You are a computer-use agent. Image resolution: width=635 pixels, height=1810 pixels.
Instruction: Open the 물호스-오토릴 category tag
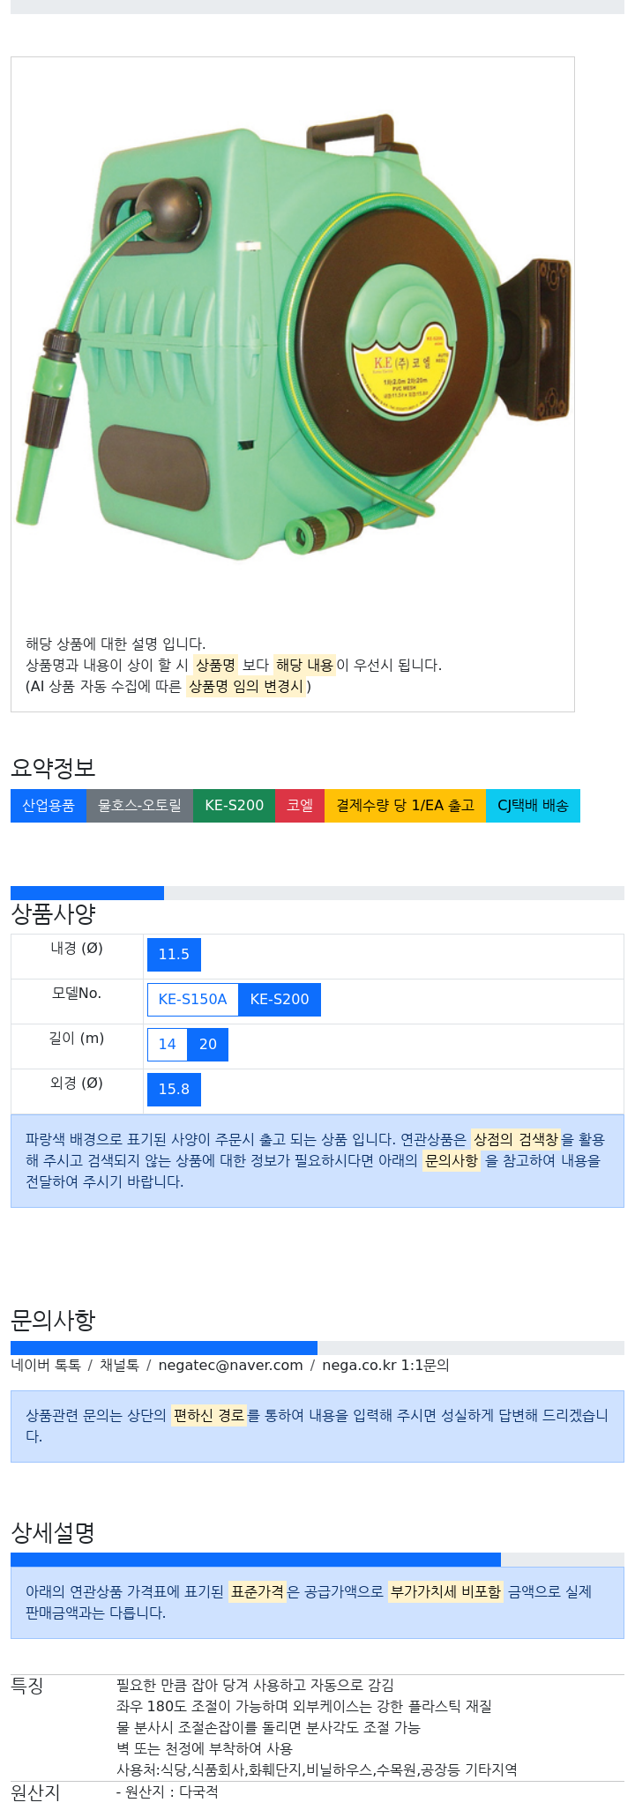click(x=139, y=806)
